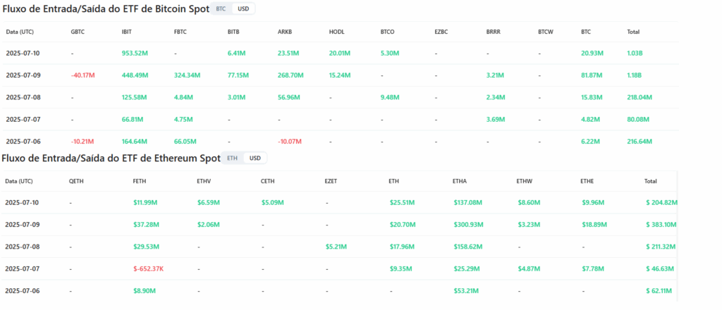The height and width of the screenshot is (310, 722).
Task: Click CETH column header
Action: (267, 181)
